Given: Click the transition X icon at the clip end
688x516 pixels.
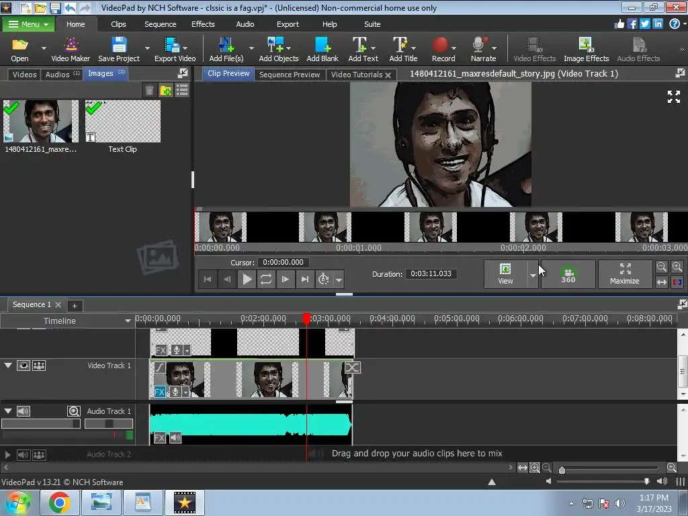Looking at the screenshot, I should (352, 368).
